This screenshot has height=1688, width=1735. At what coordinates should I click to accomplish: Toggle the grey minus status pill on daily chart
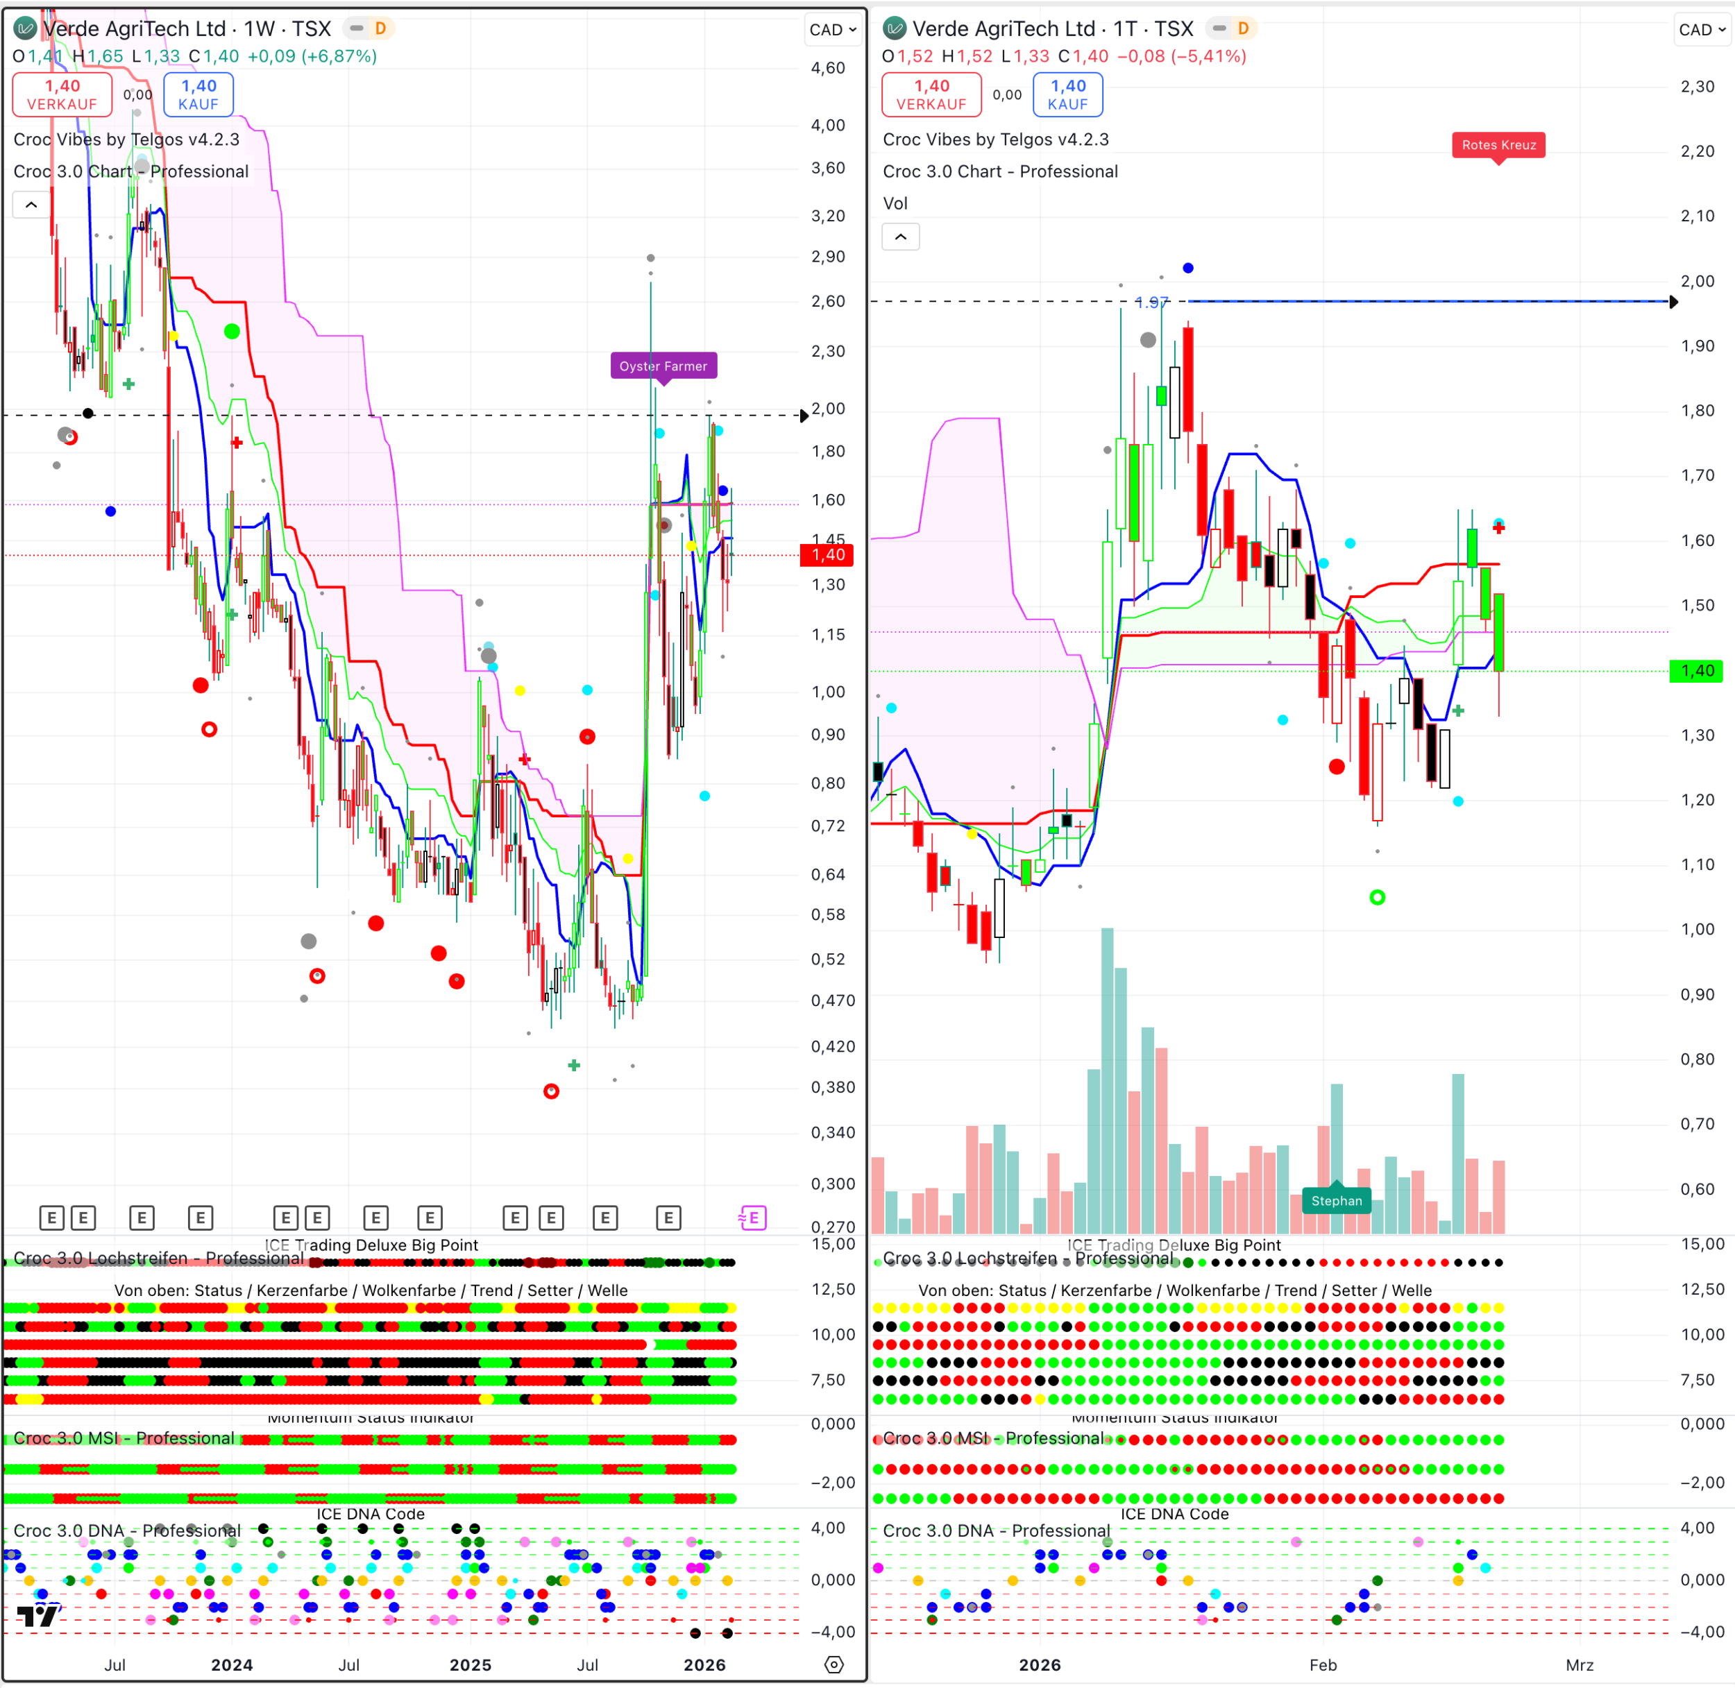pyautogui.click(x=1219, y=28)
